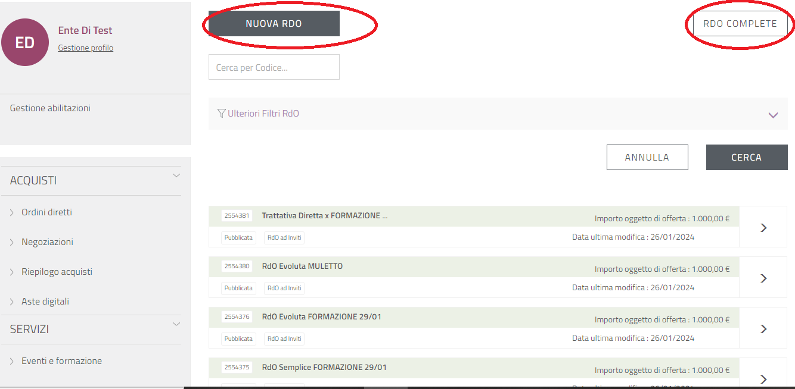Screen dimensions: 795x389
Task: Click the CERCA search button
Action: pos(746,158)
